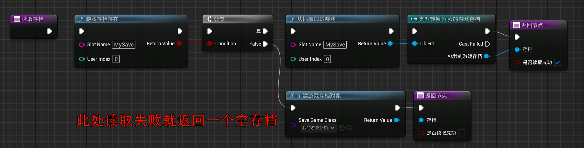This screenshot has width=584, height=148.
Task: Click the magnifier browse icon under Save Game Class
Action: tap(349, 128)
